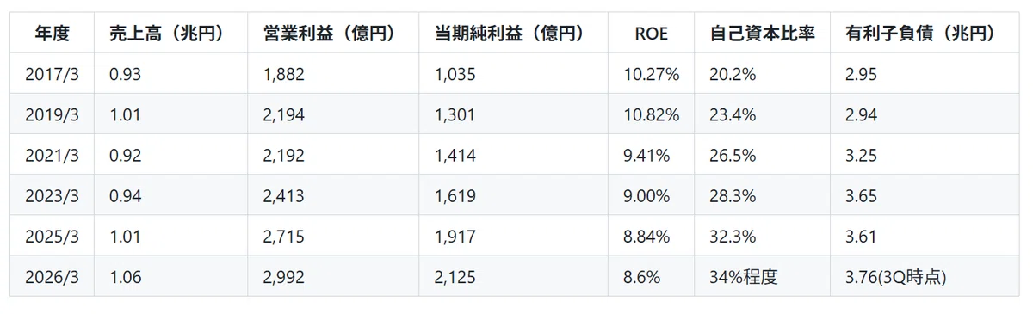
Task: Select the operating profit value 2,992
Action: point(284,277)
